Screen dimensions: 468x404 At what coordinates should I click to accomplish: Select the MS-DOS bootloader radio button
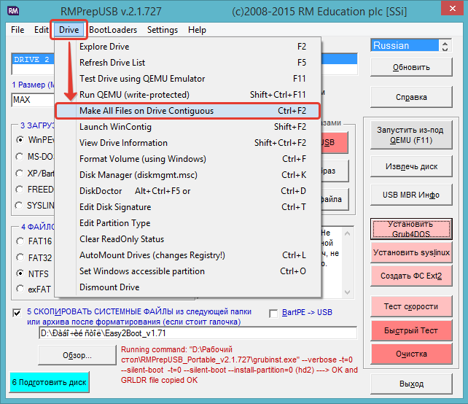pyautogui.click(x=20, y=157)
